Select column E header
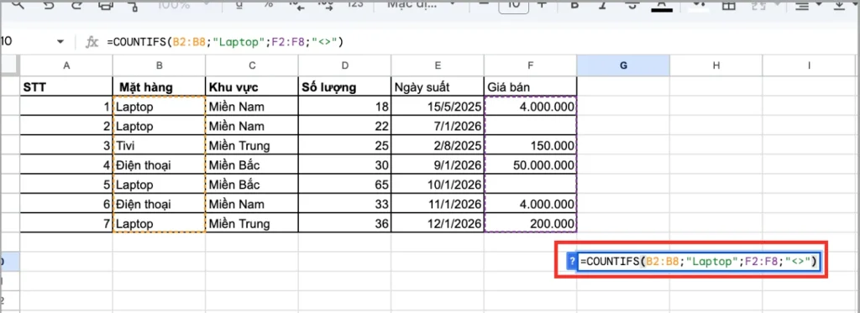This screenshot has width=860, height=313. pos(437,65)
